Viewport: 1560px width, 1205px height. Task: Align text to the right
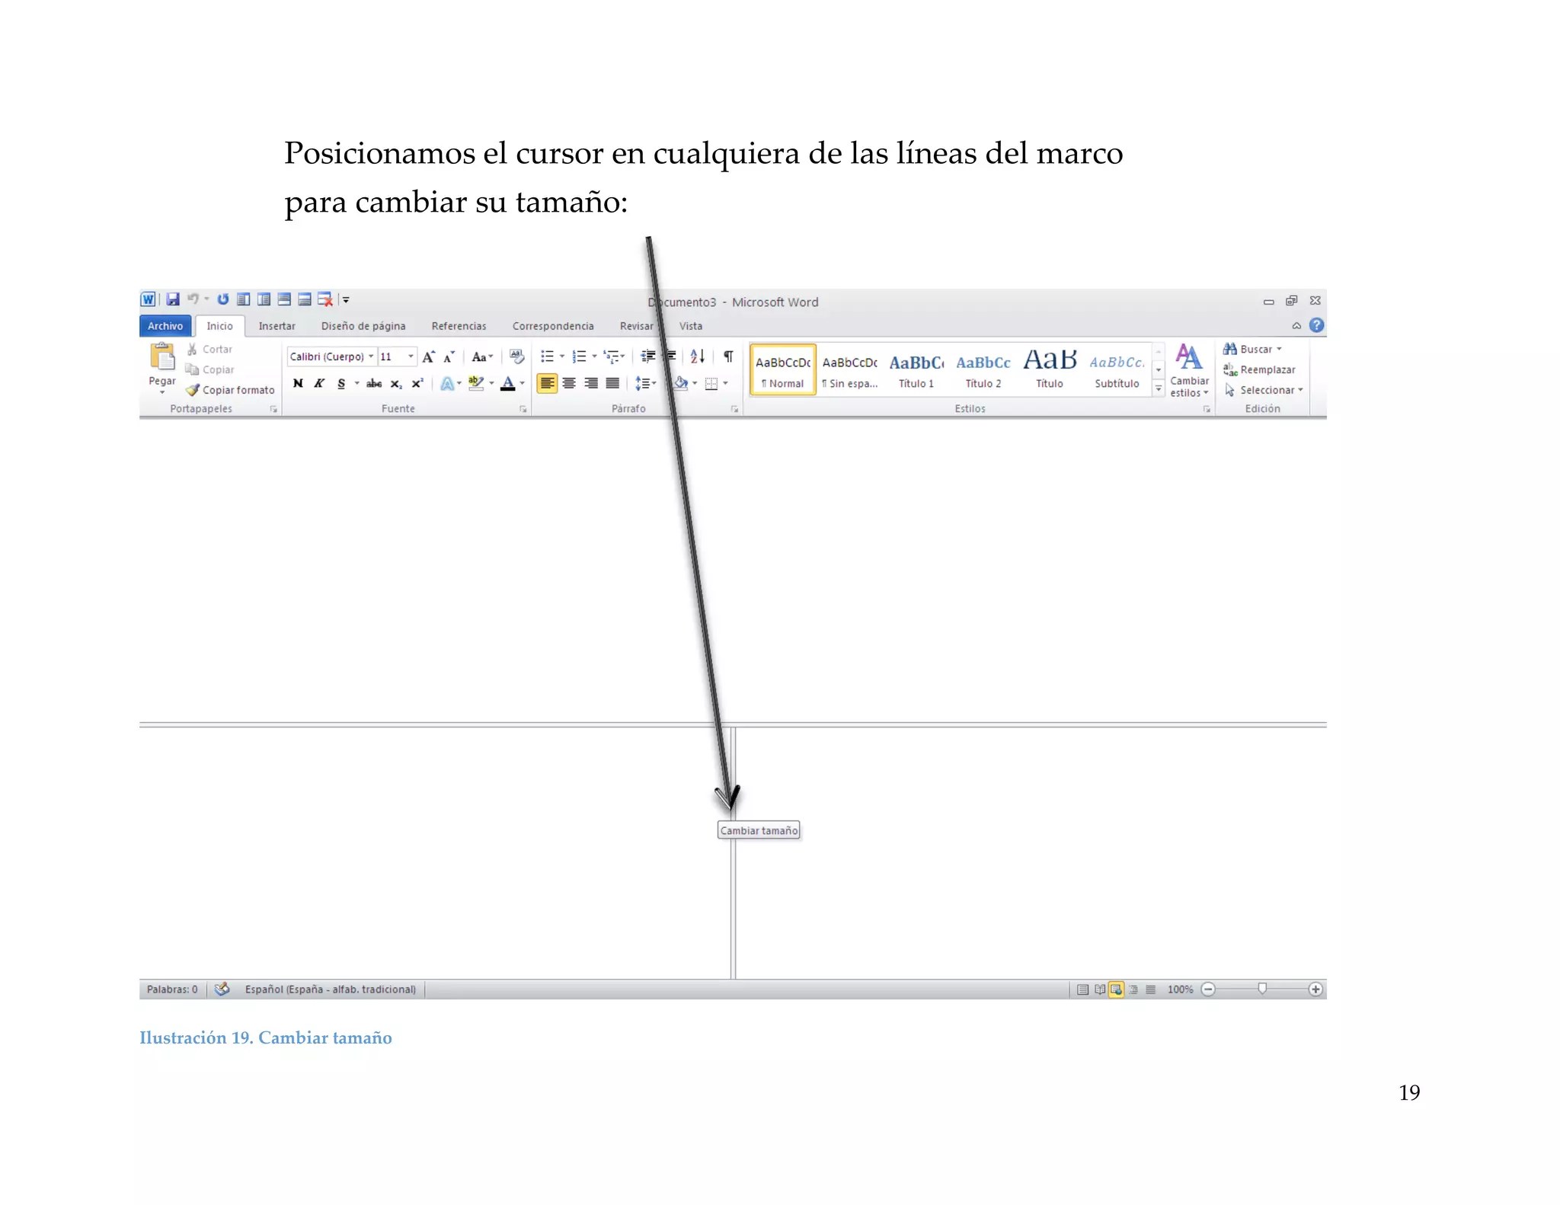click(x=591, y=384)
